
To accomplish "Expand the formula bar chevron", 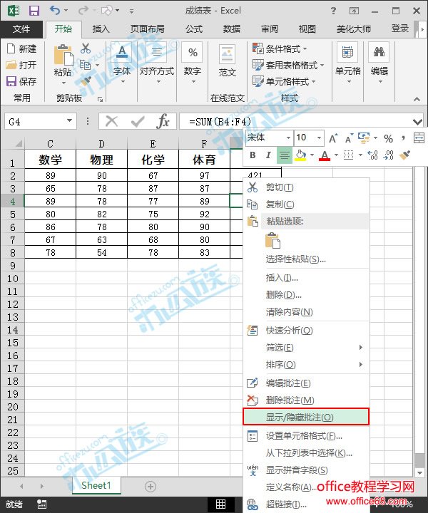I will (x=417, y=122).
